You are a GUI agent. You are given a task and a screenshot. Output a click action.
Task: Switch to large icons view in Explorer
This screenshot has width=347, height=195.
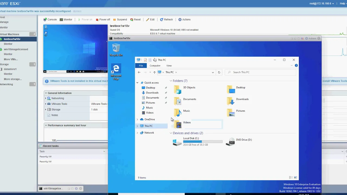(x=295, y=177)
